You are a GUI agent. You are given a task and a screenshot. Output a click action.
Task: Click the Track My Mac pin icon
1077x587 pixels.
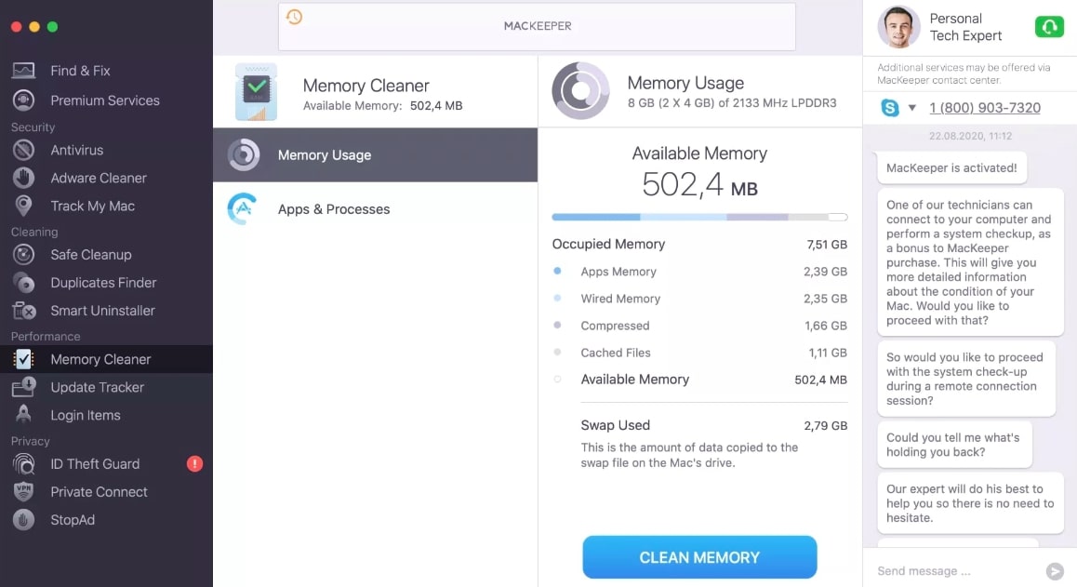23,207
